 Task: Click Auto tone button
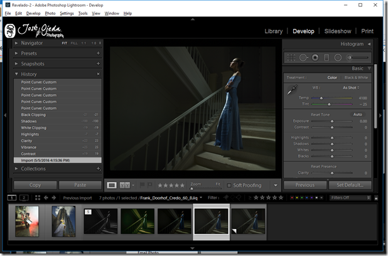tap(358, 115)
